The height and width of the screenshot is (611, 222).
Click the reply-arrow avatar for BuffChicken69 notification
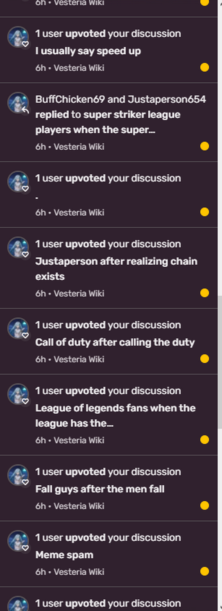coord(18,103)
